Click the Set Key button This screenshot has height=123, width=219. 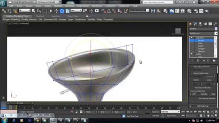point(156,116)
